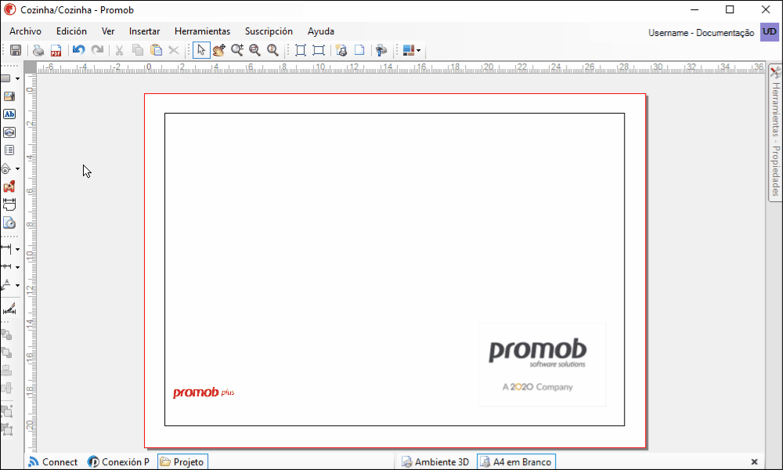This screenshot has height=470, width=783.
Task: Open the Edición menu
Action: click(71, 31)
